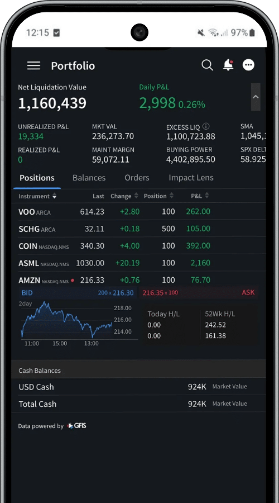
Task: Open the hamburger navigation menu
Action: 33,65
